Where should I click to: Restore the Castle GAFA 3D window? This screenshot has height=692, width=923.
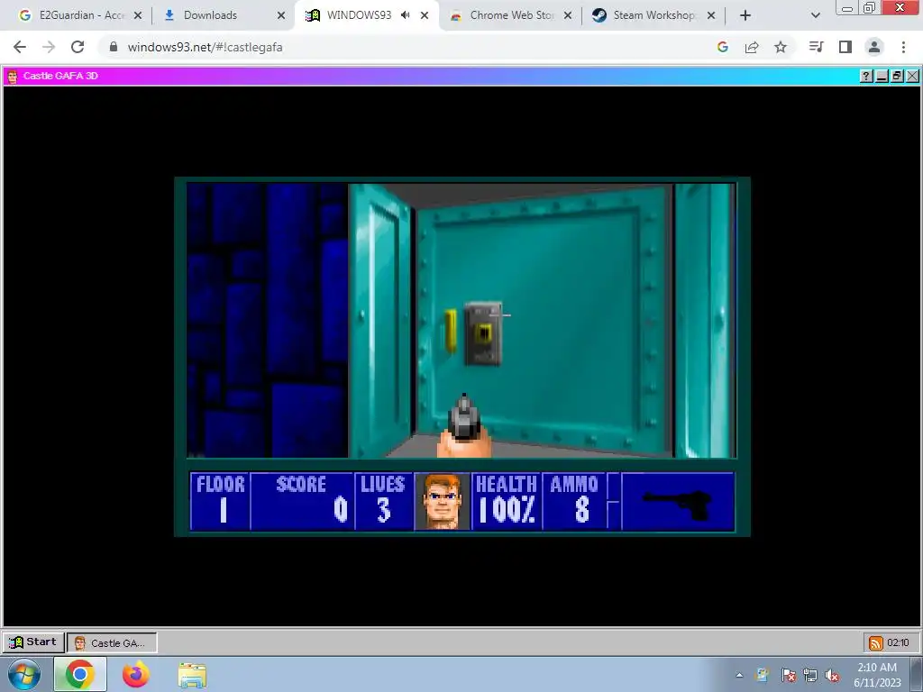pos(897,76)
